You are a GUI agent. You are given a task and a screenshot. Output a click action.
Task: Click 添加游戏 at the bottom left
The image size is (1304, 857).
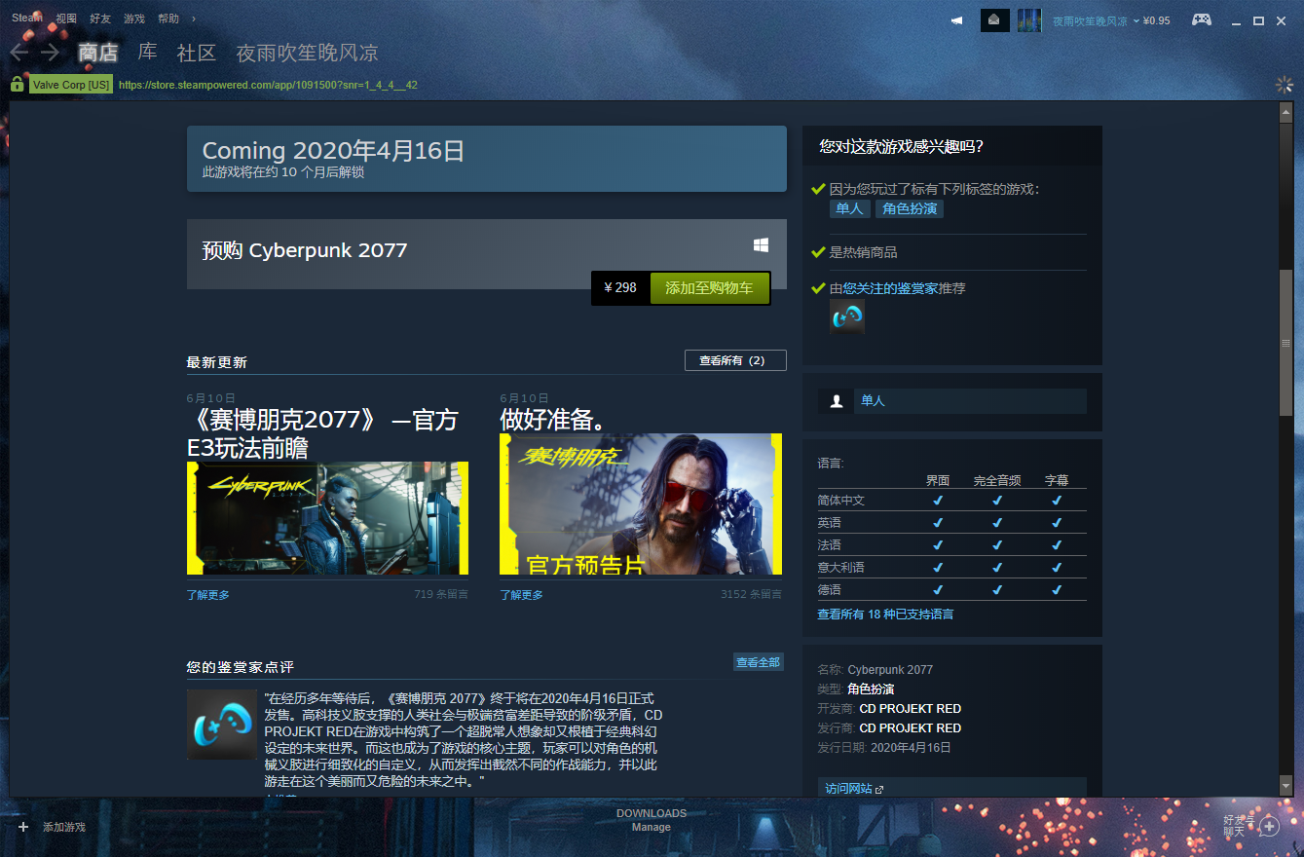(x=64, y=827)
